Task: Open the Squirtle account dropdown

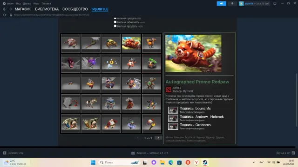Action: pyautogui.click(x=254, y=4)
